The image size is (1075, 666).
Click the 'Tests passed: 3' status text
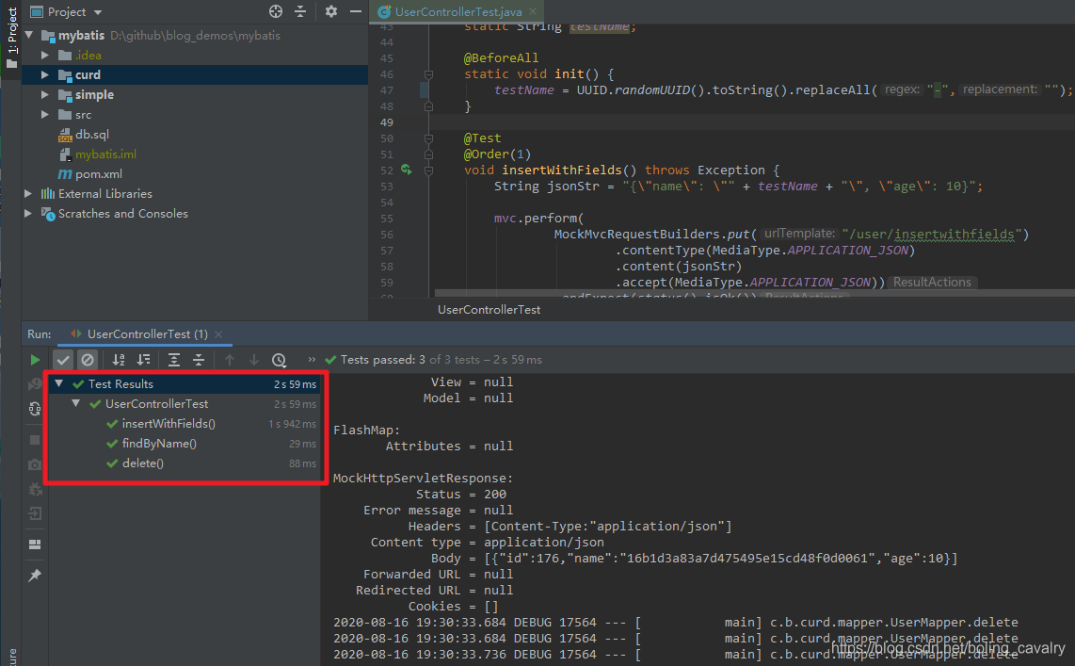point(382,360)
